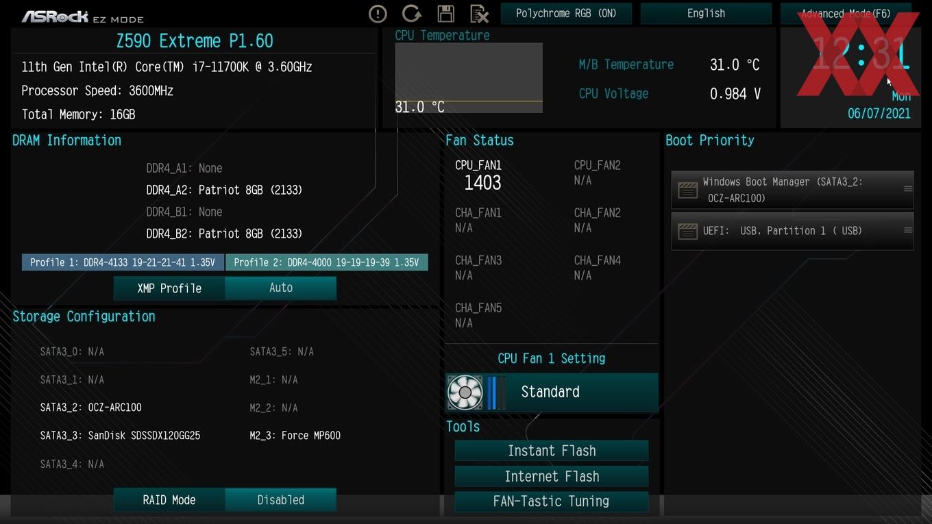Click the UEFI USB drive icon
Image resolution: width=932 pixels, height=524 pixels.
click(x=687, y=232)
